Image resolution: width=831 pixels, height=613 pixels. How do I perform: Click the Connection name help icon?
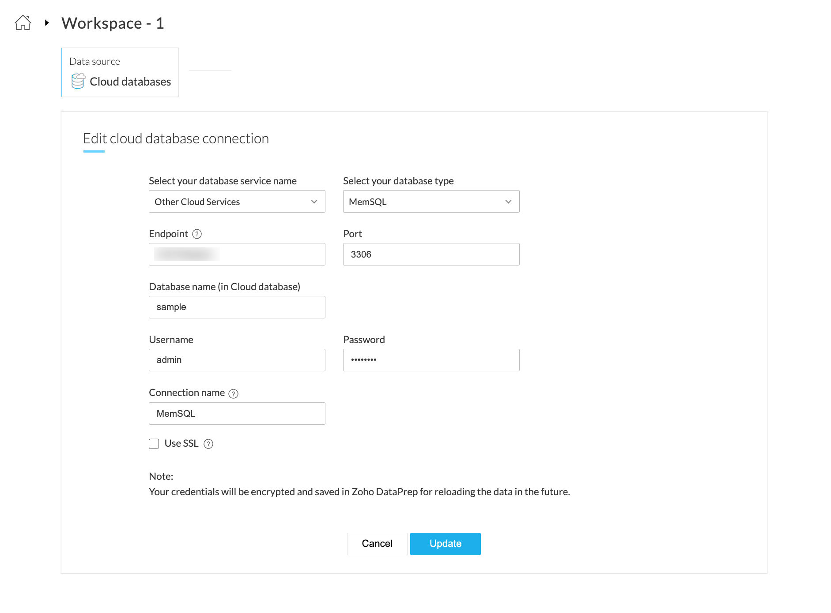(234, 394)
